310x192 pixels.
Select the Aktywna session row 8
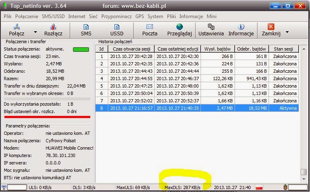coord(197,108)
